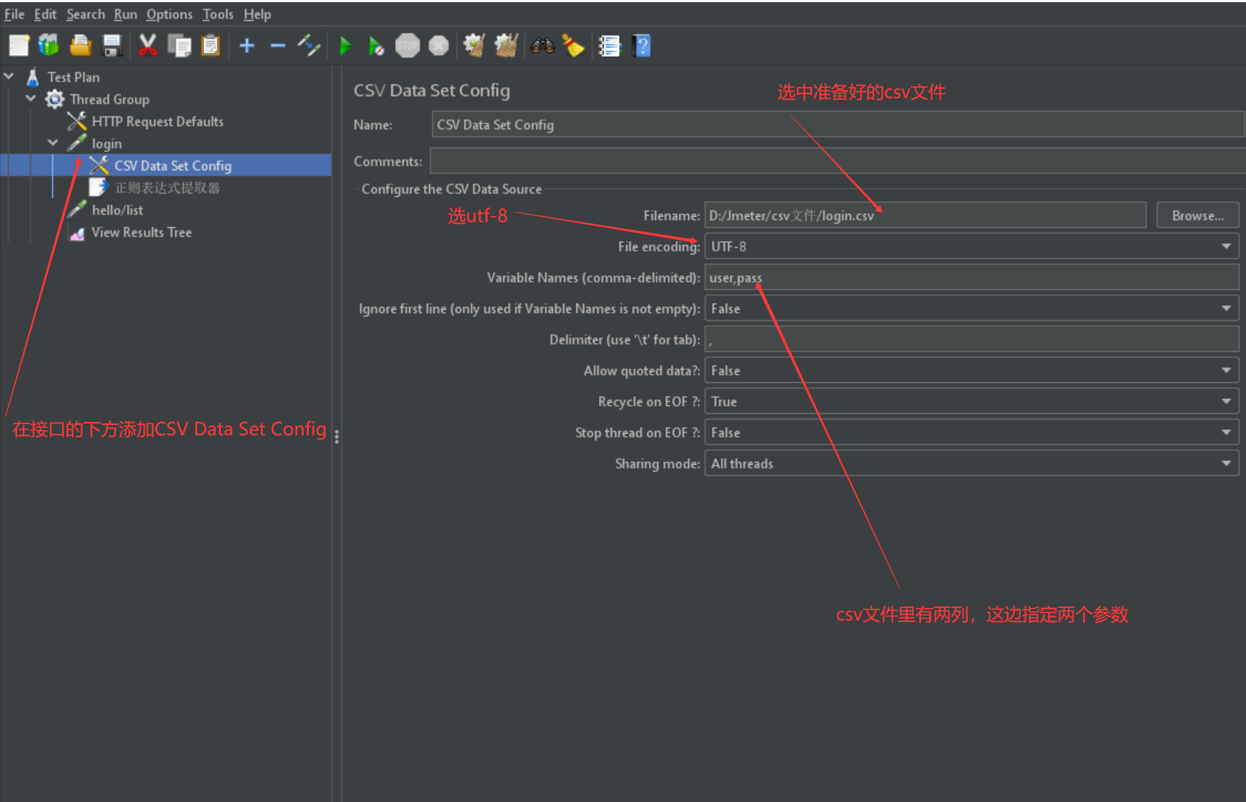
Task: Open Help with the question mark icon
Action: coord(642,46)
